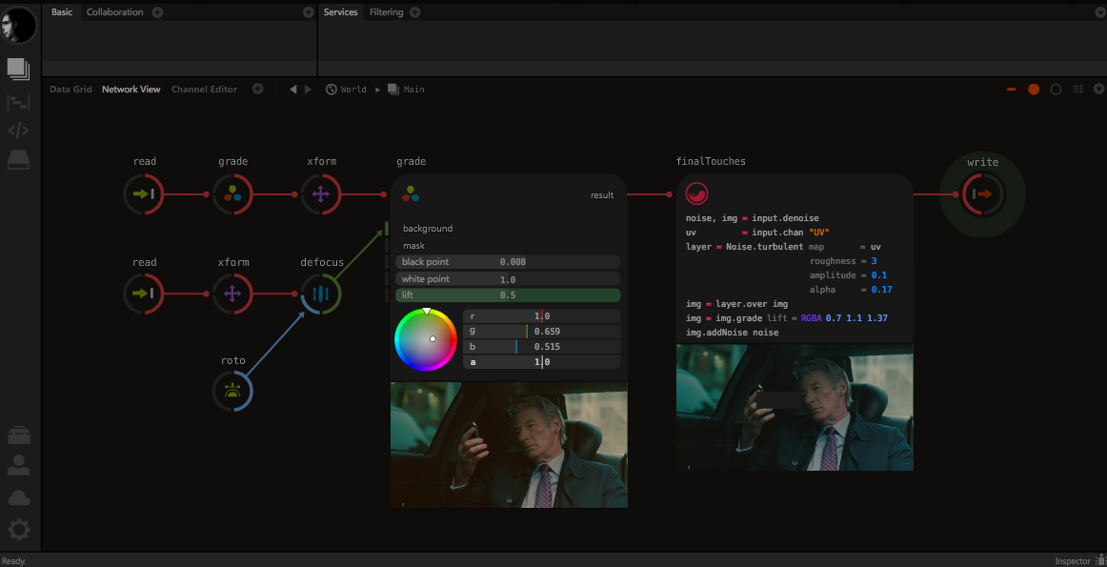Adjust the g channel slider

[541, 332]
